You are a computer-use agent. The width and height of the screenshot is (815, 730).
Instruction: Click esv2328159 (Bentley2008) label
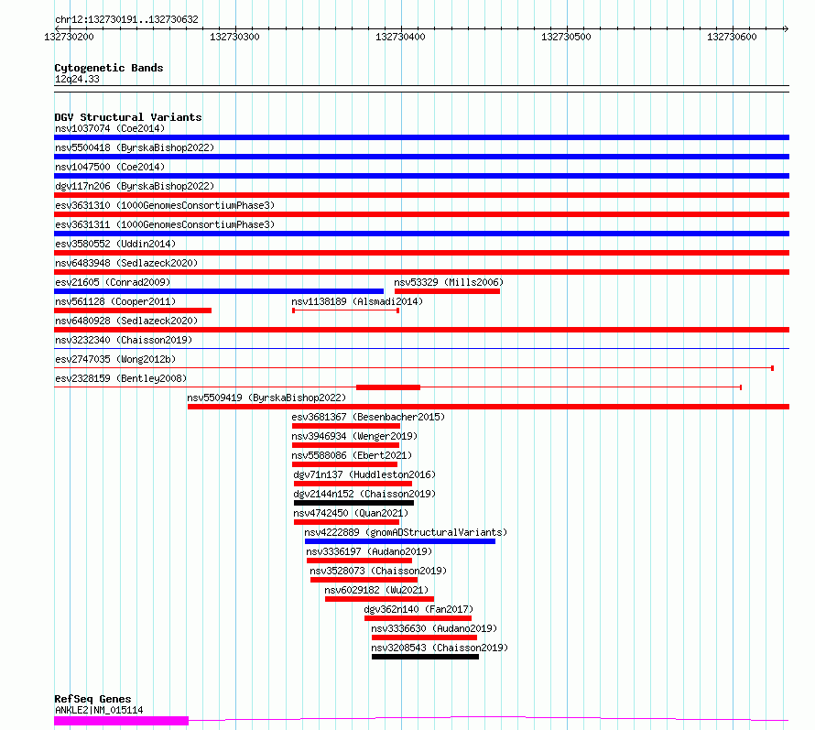point(121,378)
